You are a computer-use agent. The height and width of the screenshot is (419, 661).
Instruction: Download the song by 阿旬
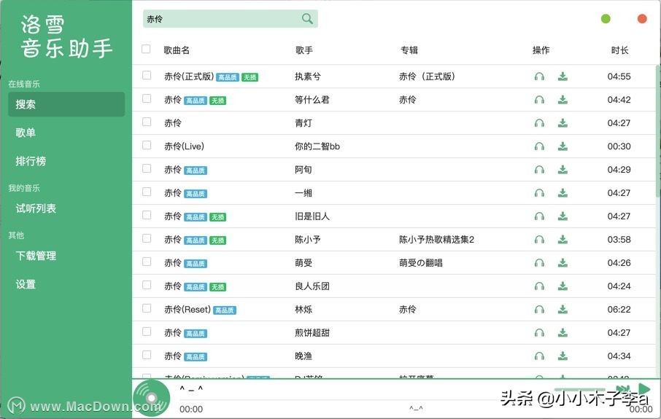coord(563,170)
